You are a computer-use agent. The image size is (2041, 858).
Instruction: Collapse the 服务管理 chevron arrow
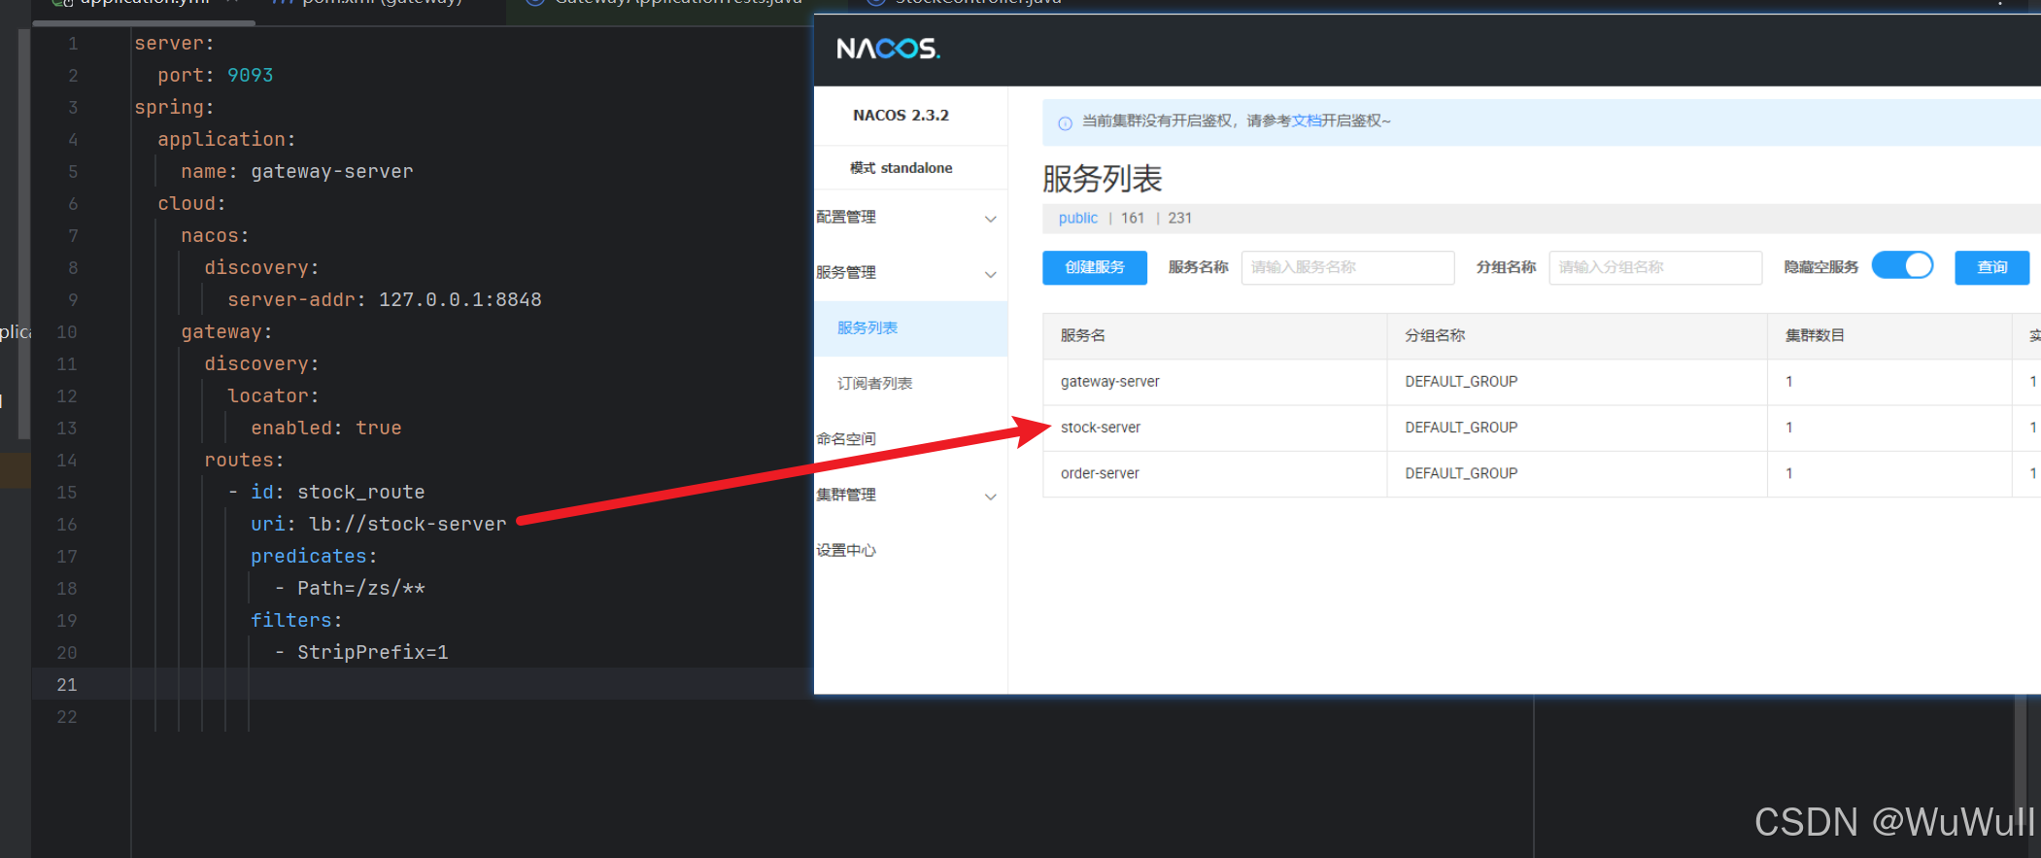[x=990, y=274]
